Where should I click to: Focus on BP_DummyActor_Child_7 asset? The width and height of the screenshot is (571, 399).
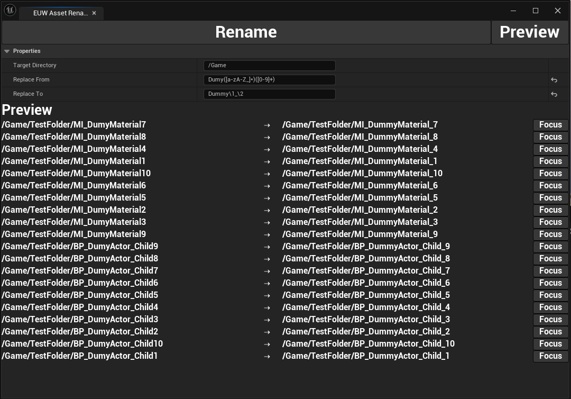pos(550,271)
